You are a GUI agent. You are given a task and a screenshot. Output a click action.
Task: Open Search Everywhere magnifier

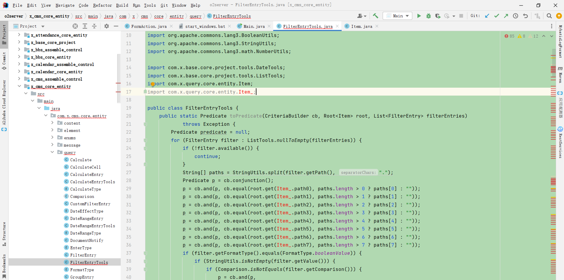549,16
